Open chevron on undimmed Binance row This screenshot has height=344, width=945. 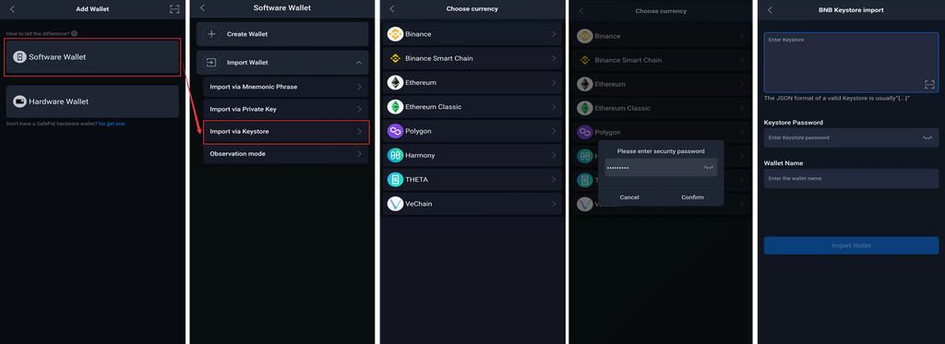[554, 34]
